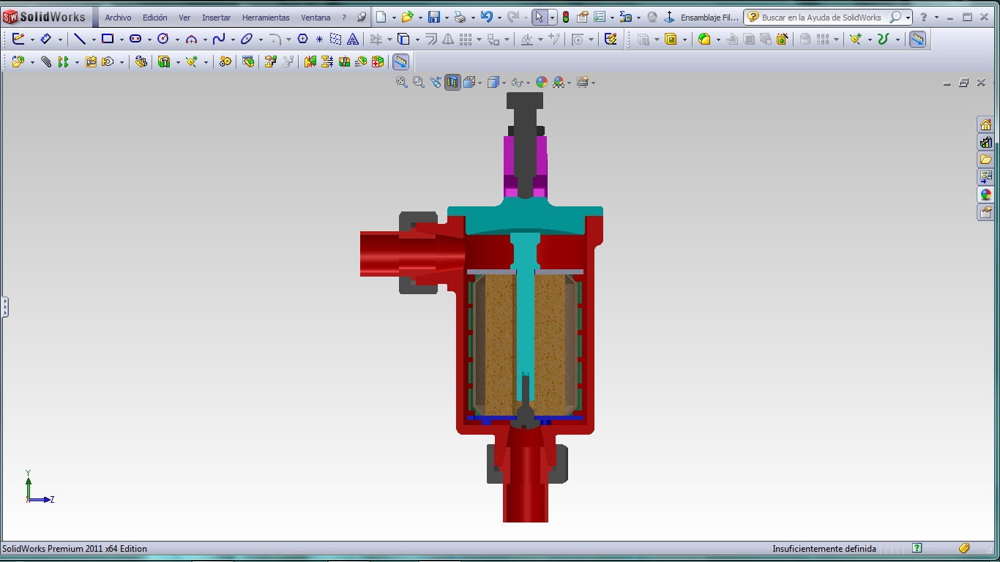Open the New document dropdown arrow
Image resolution: width=1000 pixels, height=562 pixels.
coord(394,18)
